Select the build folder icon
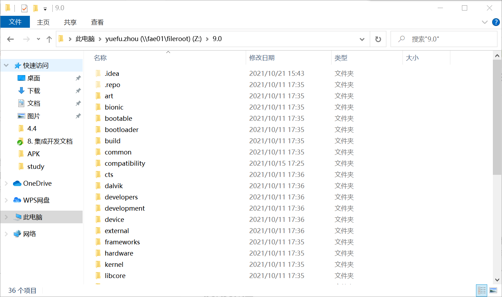 [x=98, y=141]
